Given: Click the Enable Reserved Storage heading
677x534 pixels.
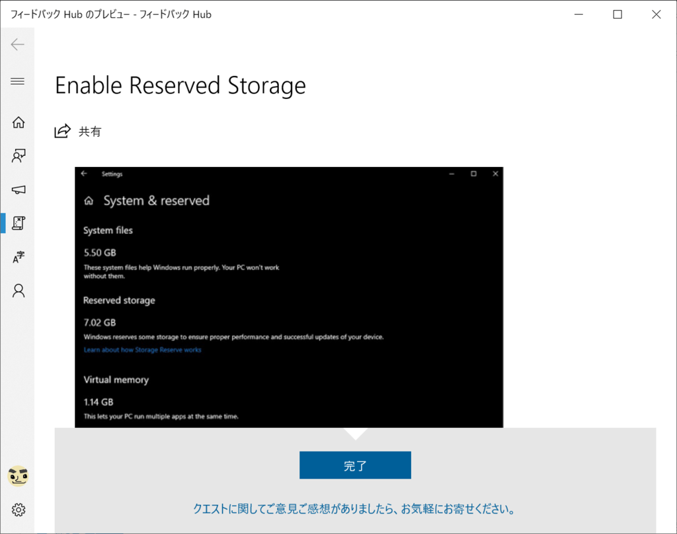Looking at the screenshot, I should (x=180, y=85).
